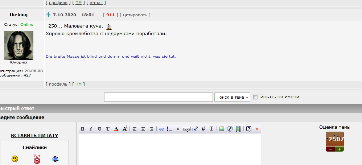Insert code with the hash icon

pyautogui.click(x=203, y=129)
